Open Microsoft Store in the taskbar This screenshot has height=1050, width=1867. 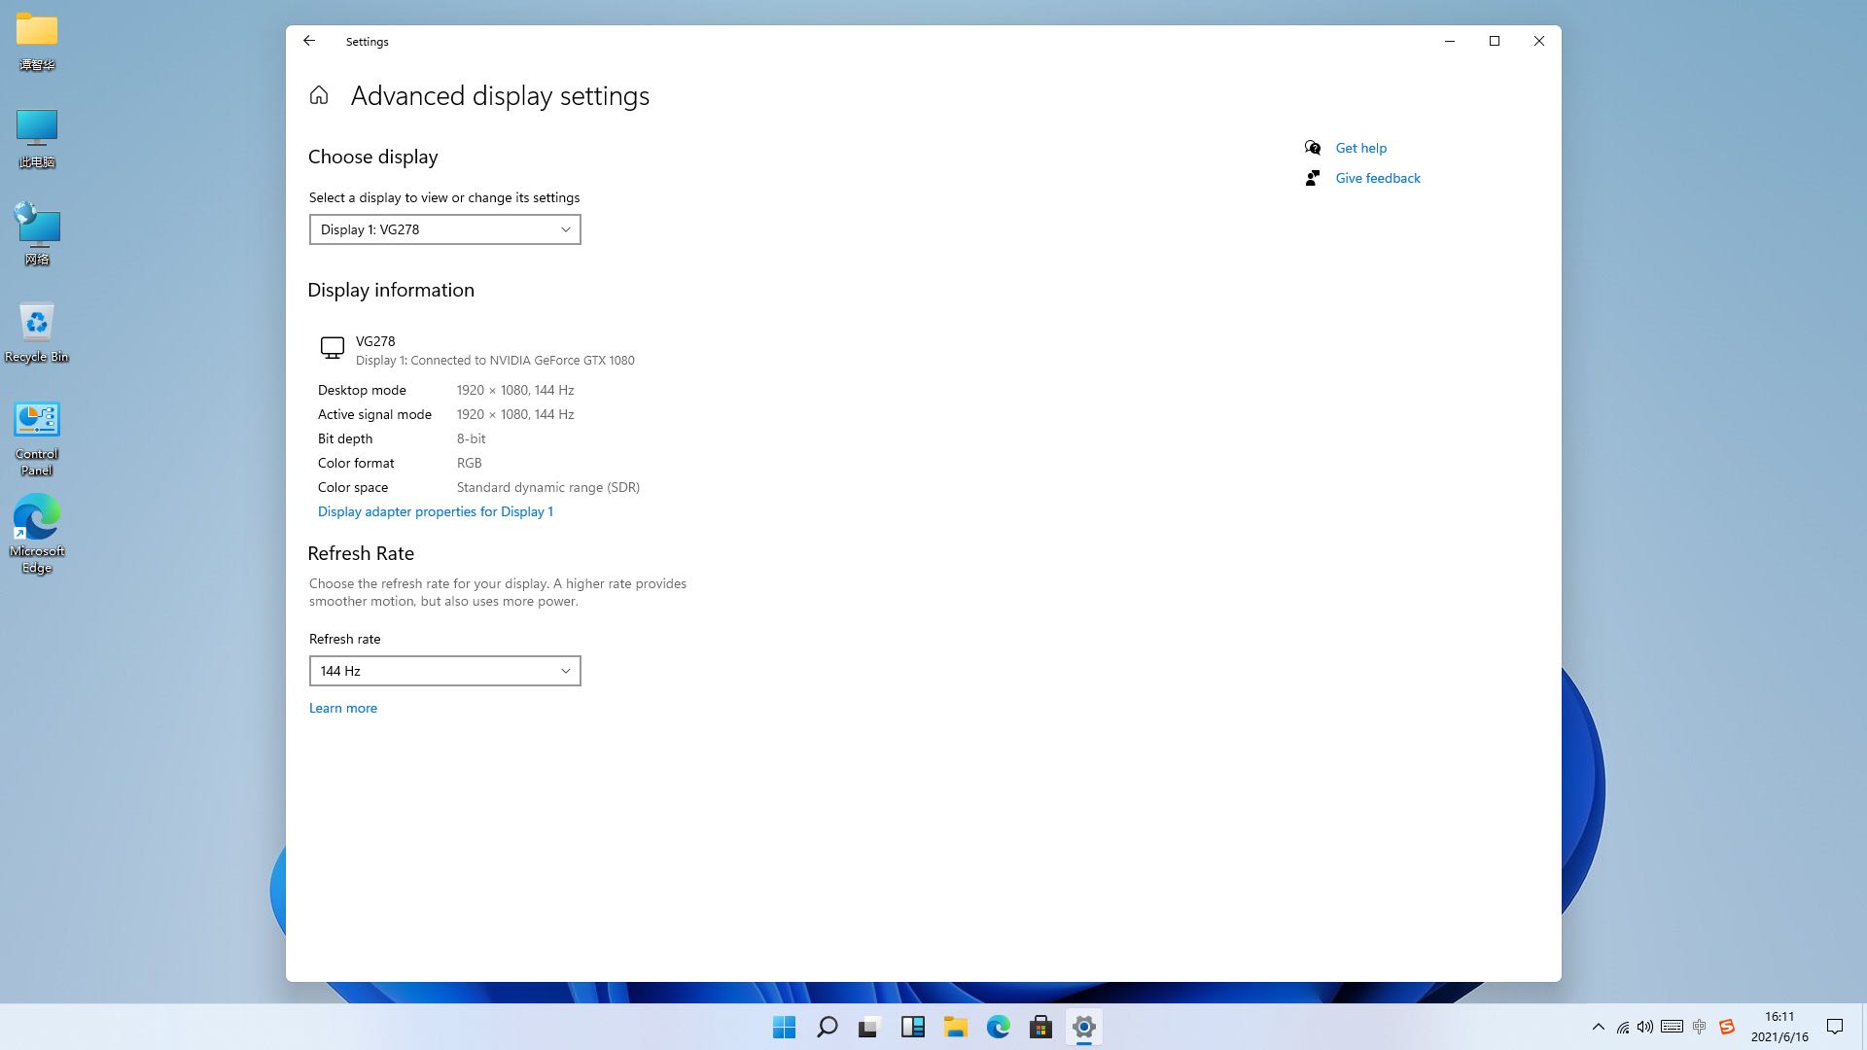(x=1040, y=1027)
